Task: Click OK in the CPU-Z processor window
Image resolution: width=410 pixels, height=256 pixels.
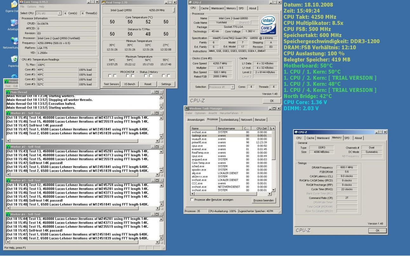Action: pyautogui.click(x=271, y=100)
